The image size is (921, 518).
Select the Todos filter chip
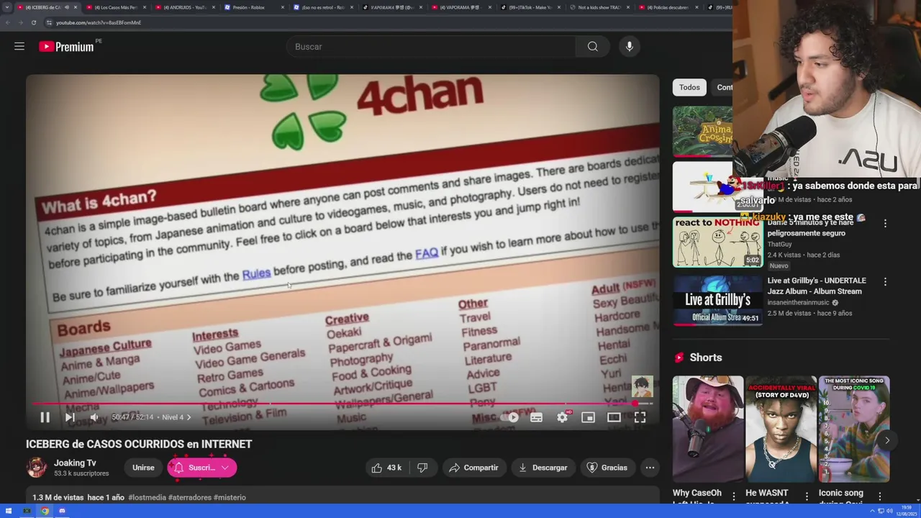click(x=689, y=87)
